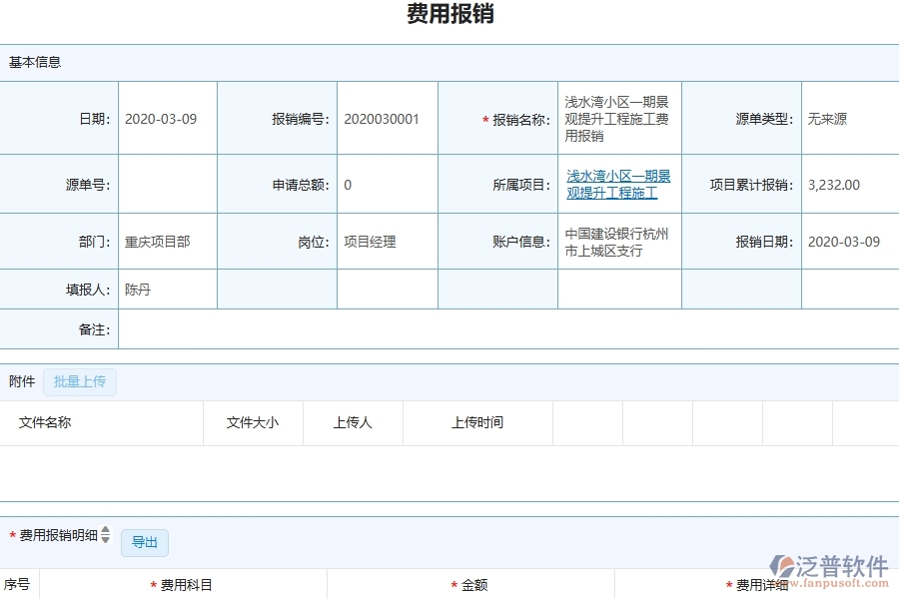
Task: Click the empty 备注 remarks field
Action: tap(400, 329)
